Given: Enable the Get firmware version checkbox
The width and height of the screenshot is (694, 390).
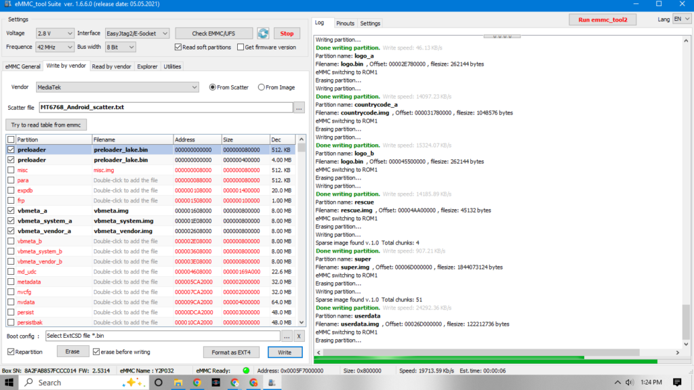Looking at the screenshot, I should pyautogui.click(x=240, y=47).
